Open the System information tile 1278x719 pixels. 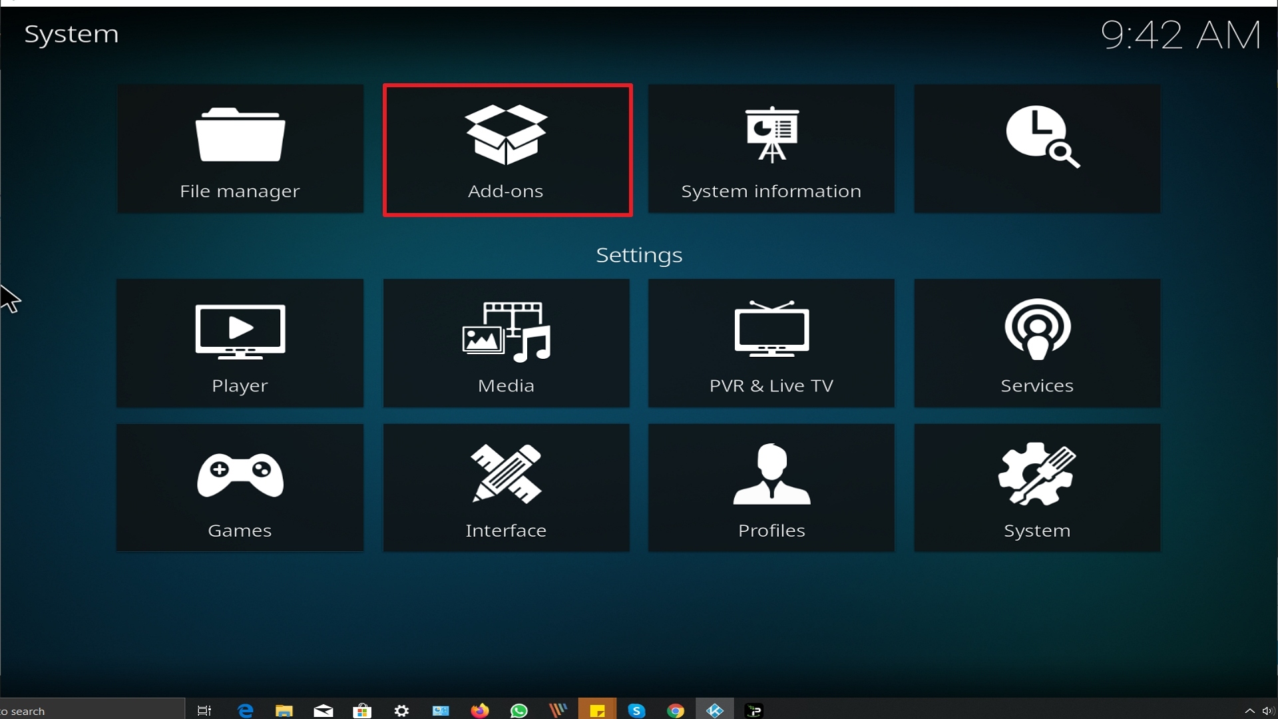(x=771, y=149)
